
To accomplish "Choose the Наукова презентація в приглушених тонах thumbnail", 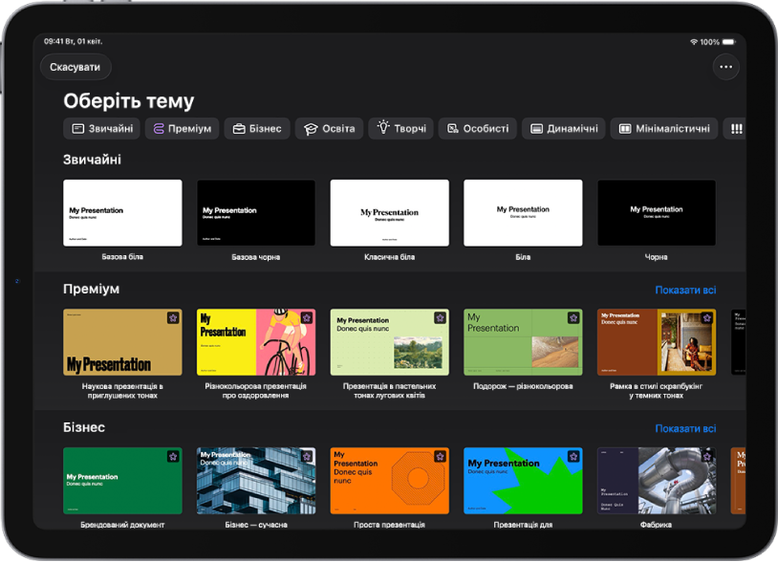I will click(122, 342).
